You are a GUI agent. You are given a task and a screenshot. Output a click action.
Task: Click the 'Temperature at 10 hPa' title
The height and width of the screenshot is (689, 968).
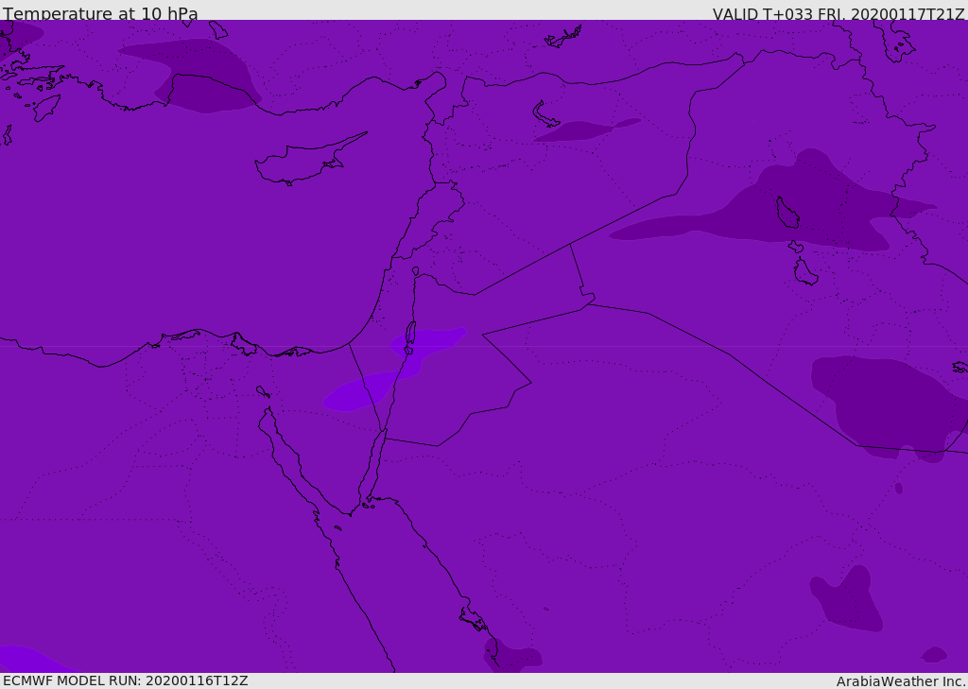100,13
